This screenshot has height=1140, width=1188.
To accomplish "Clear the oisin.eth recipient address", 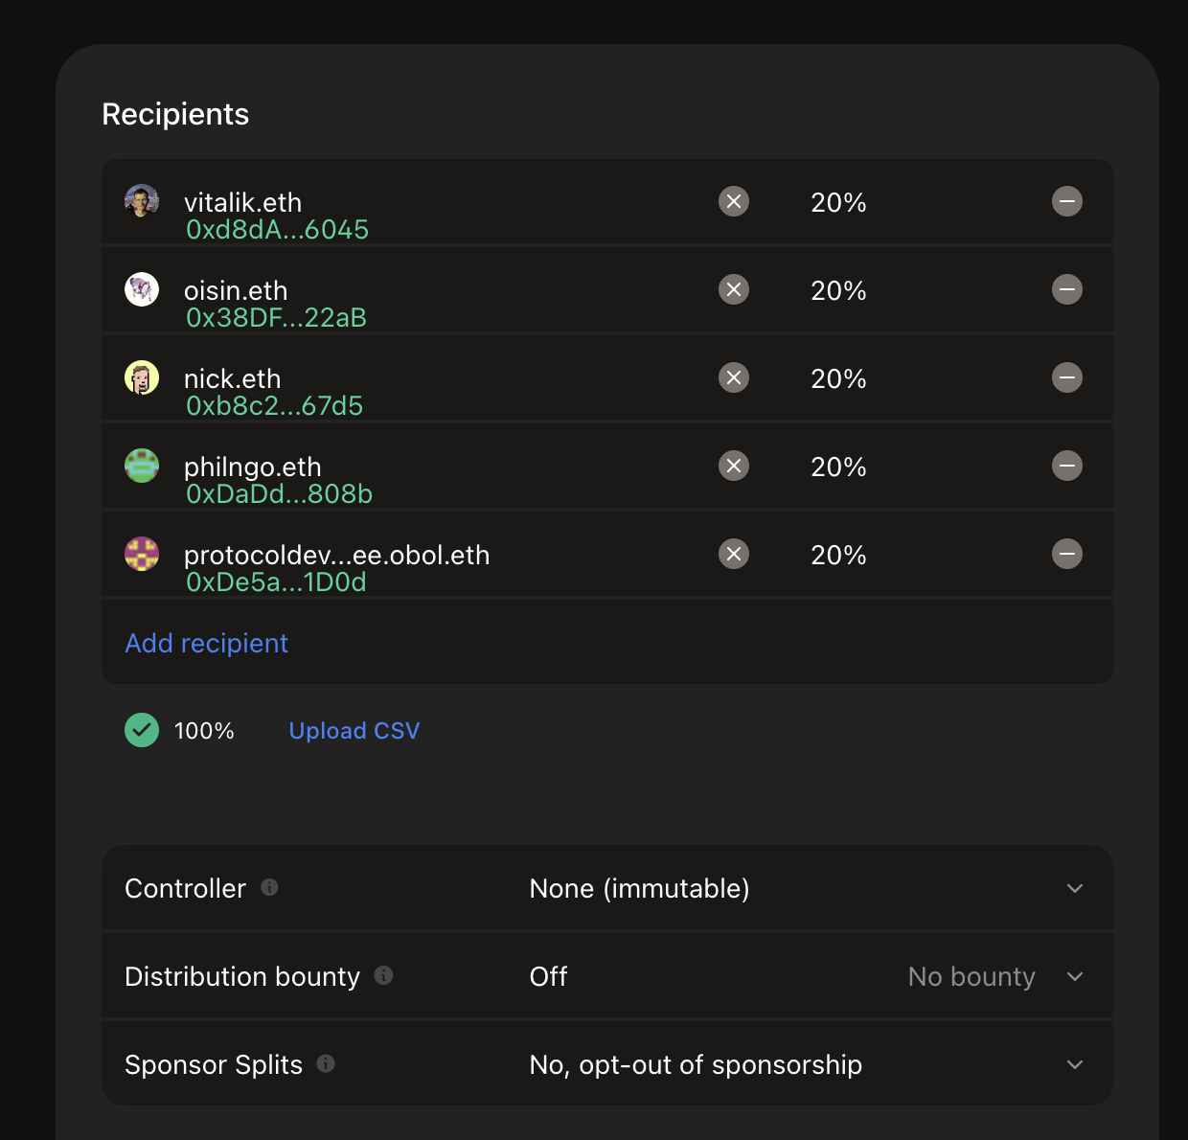I will tap(734, 289).
